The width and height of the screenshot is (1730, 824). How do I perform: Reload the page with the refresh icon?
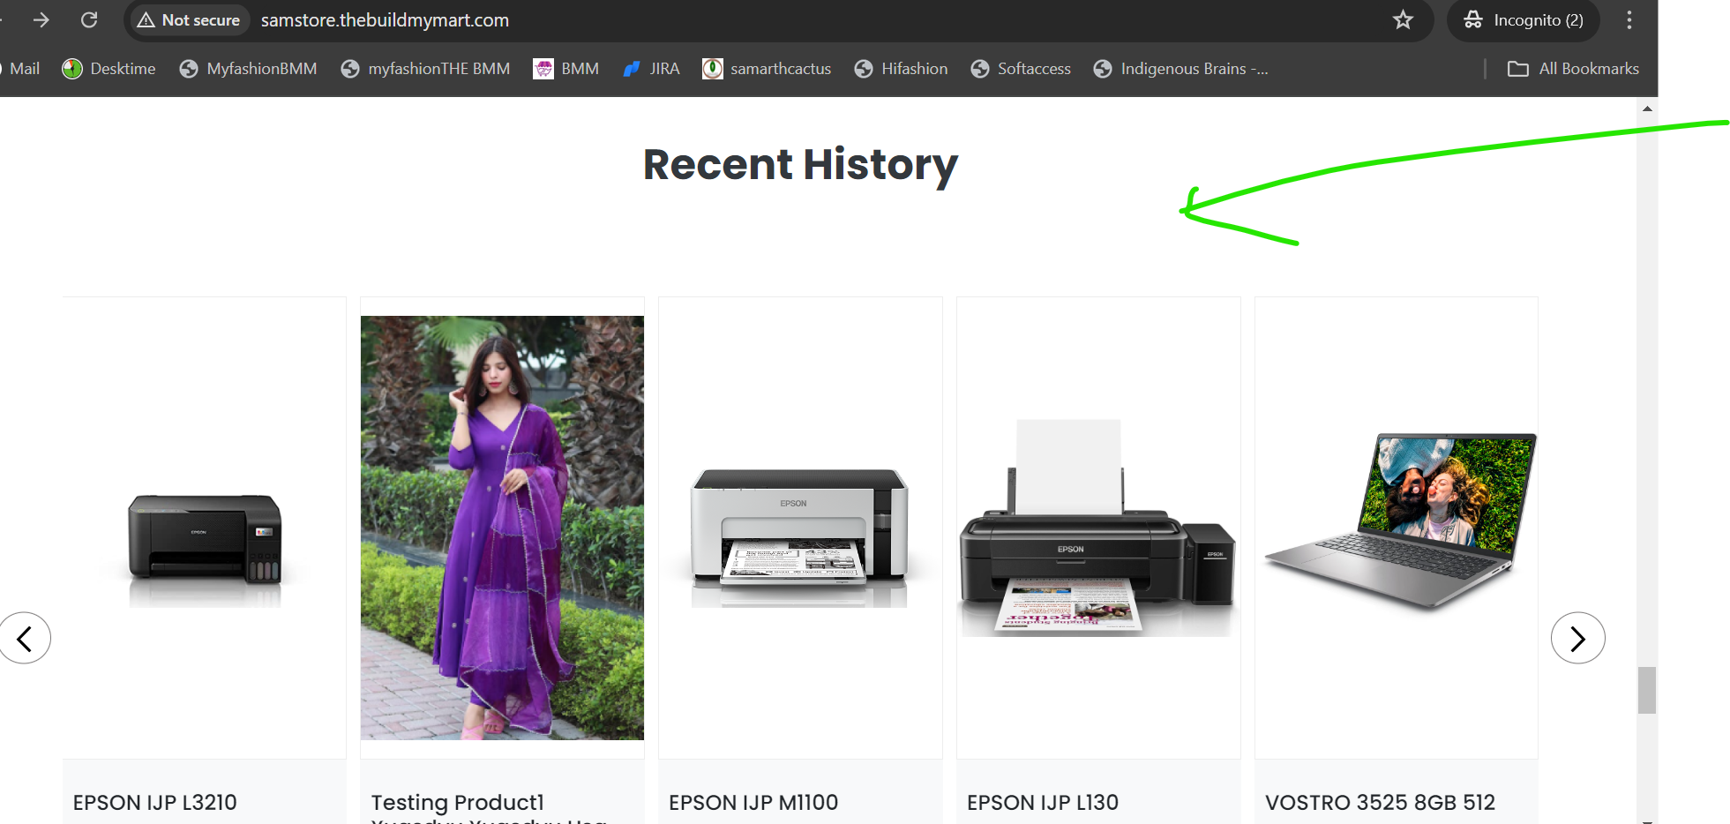(89, 19)
